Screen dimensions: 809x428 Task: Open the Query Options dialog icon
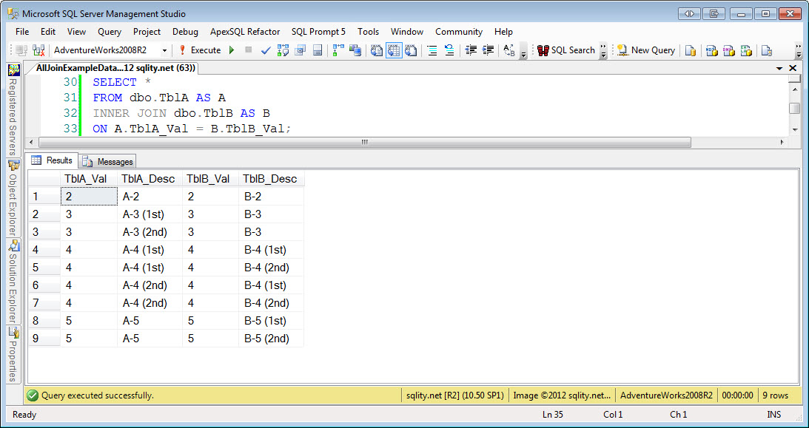[301, 50]
